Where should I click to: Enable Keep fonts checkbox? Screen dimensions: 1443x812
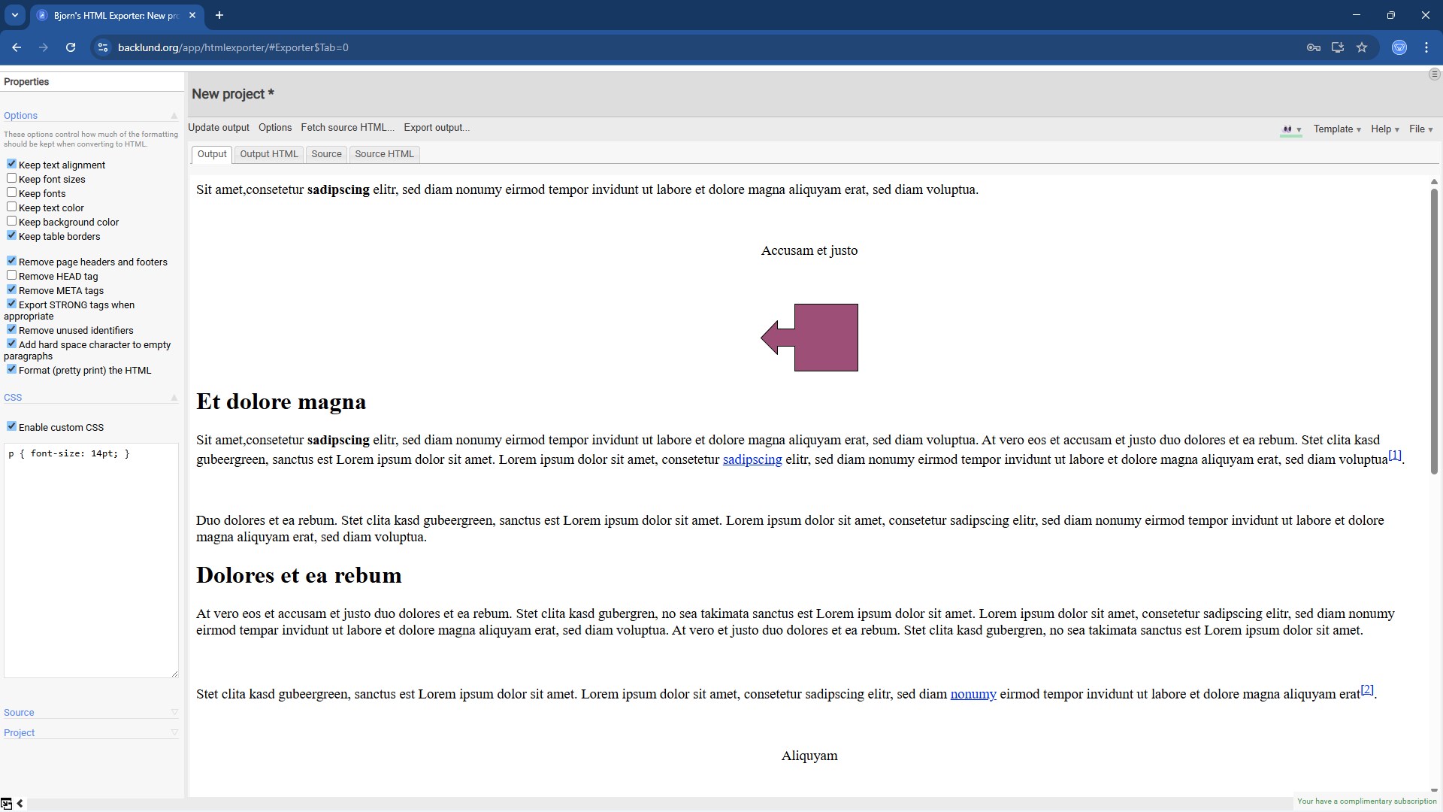pos(11,192)
